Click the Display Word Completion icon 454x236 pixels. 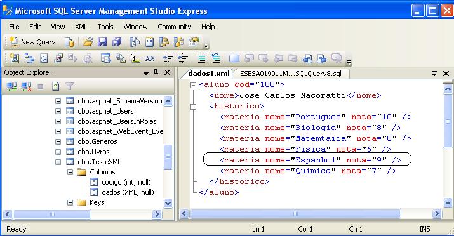pyautogui.click(x=150, y=58)
